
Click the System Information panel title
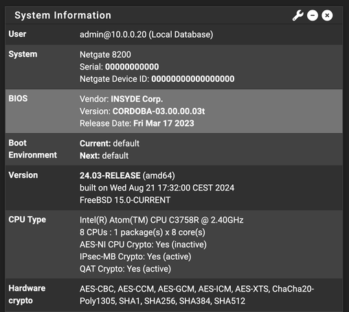click(63, 15)
